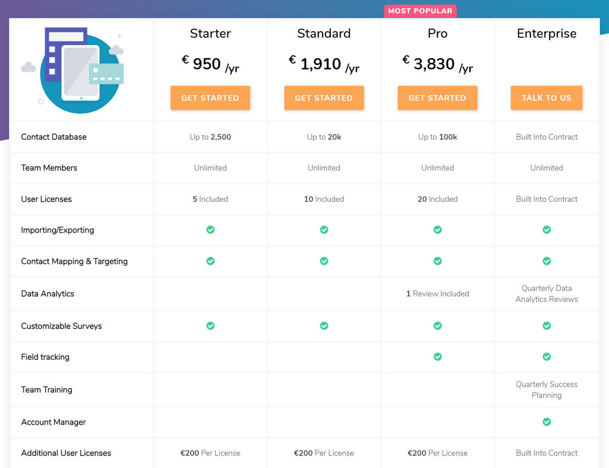609x468 pixels.
Task: Click the 'Up to 100k' contact limit
Action: pos(438,137)
